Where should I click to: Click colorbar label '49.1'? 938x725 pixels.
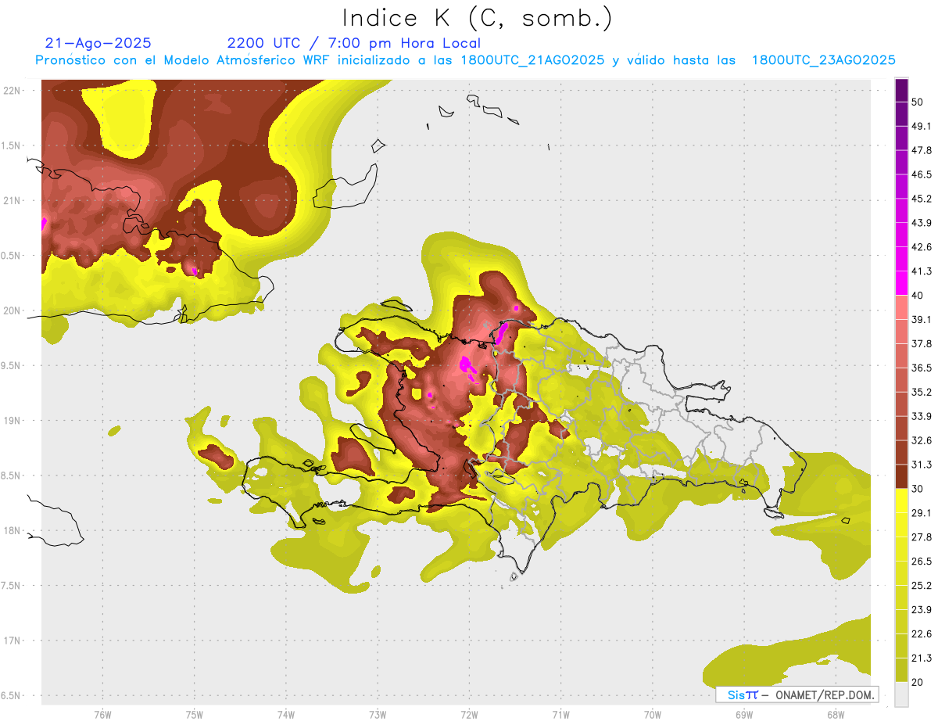tap(922, 126)
